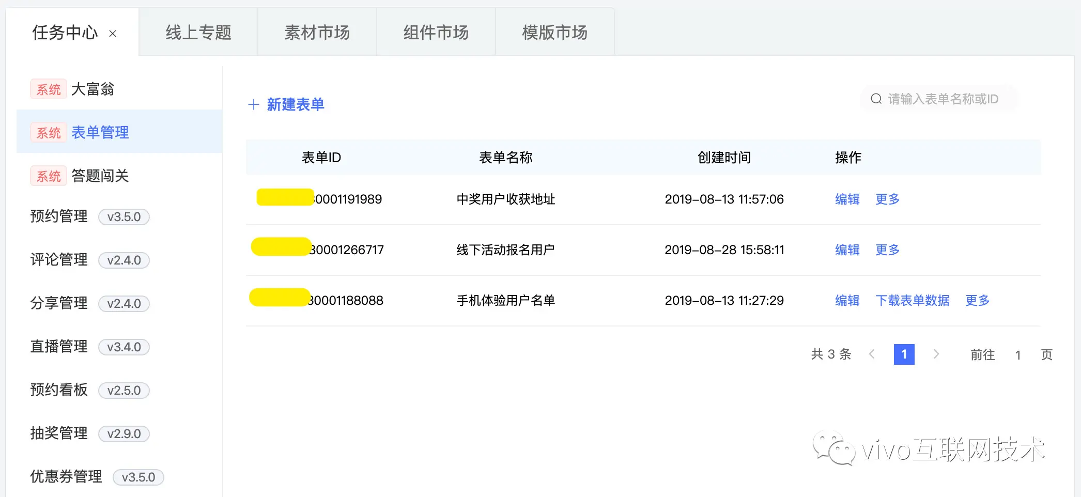Click the 手机体验用户名单 form name

tap(506, 300)
